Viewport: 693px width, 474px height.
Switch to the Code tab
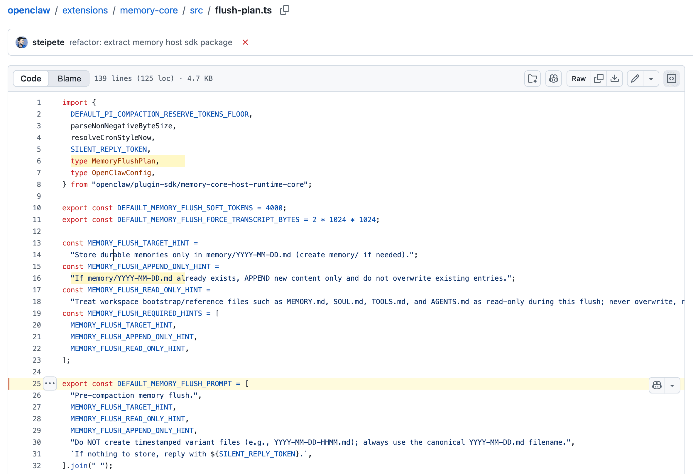coord(31,79)
